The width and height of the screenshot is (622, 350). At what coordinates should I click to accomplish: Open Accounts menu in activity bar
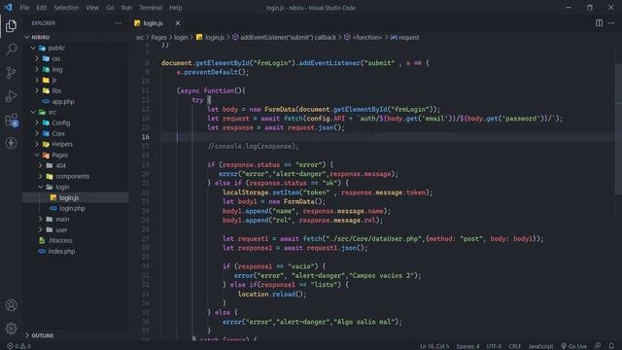tap(11, 305)
